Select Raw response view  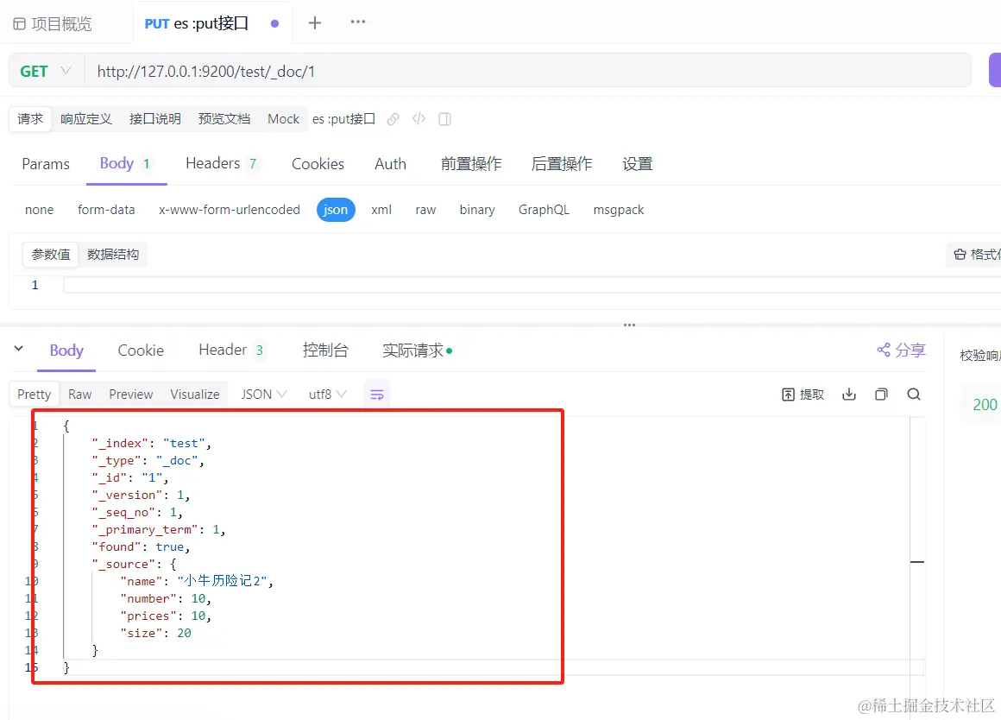point(79,395)
